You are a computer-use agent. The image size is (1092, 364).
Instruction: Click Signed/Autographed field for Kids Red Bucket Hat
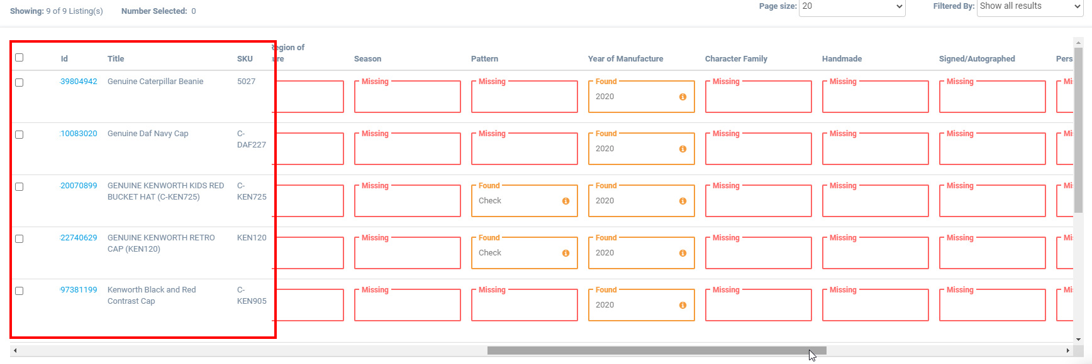[993, 201]
